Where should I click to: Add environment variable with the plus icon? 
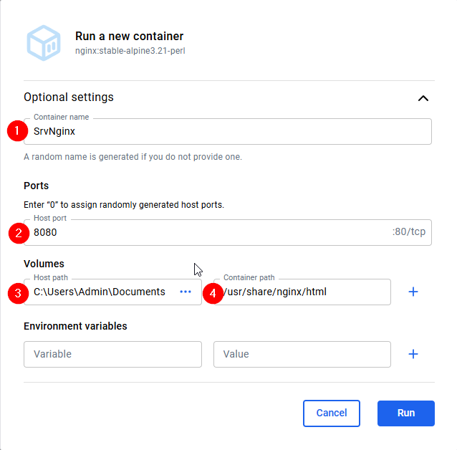point(413,354)
